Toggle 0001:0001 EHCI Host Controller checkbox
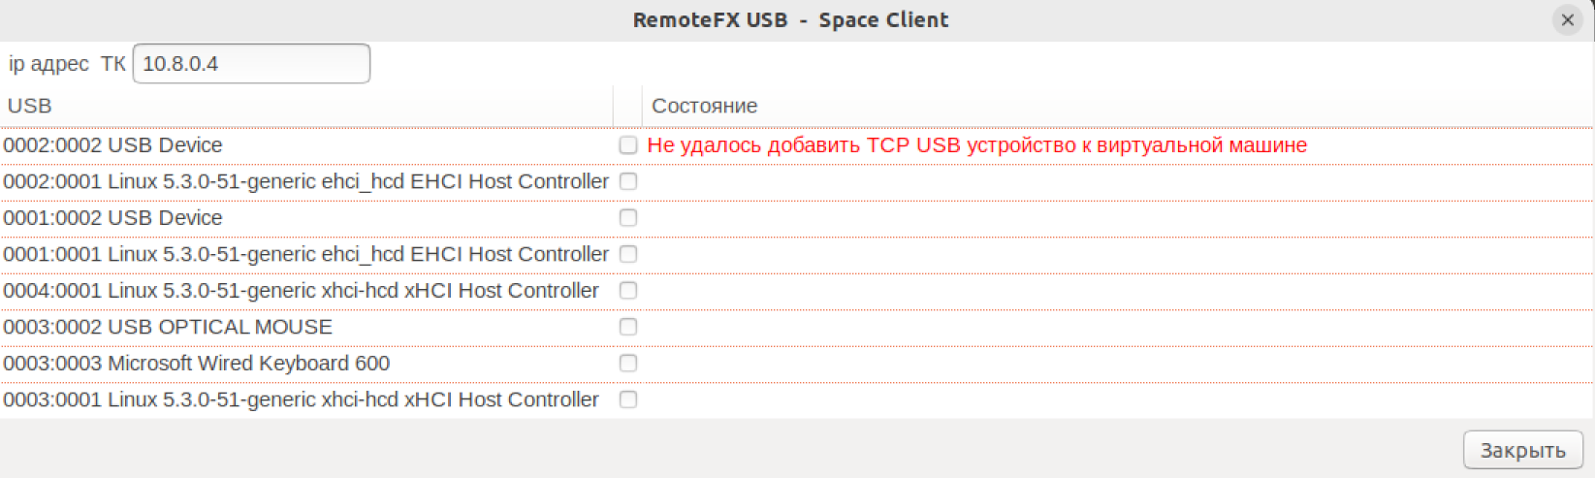This screenshot has height=478, width=1595. pos(628,254)
